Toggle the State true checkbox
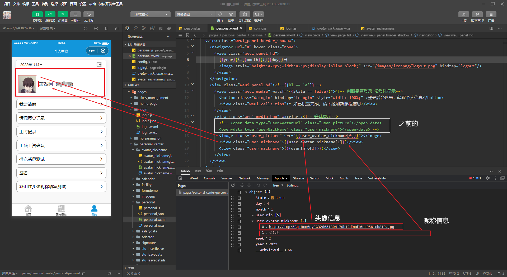 pyautogui.click(x=273, y=198)
